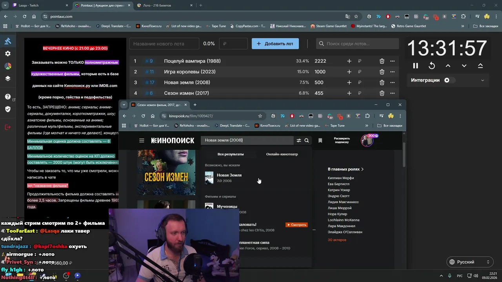502x282 pixels.
Task: Open the pie chart wheel icon in sidebar
Action: tap(8, 66)
